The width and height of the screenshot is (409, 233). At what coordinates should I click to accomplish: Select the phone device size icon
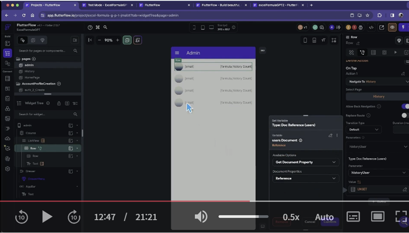[x=194, y=27]
